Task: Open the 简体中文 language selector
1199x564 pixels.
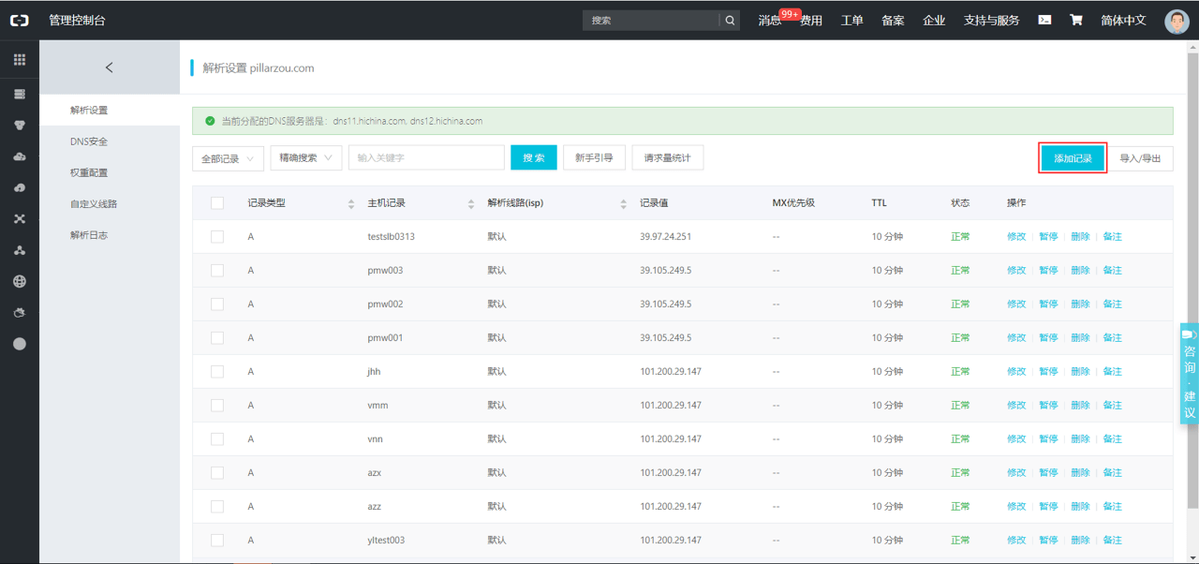Action: 1123,20
